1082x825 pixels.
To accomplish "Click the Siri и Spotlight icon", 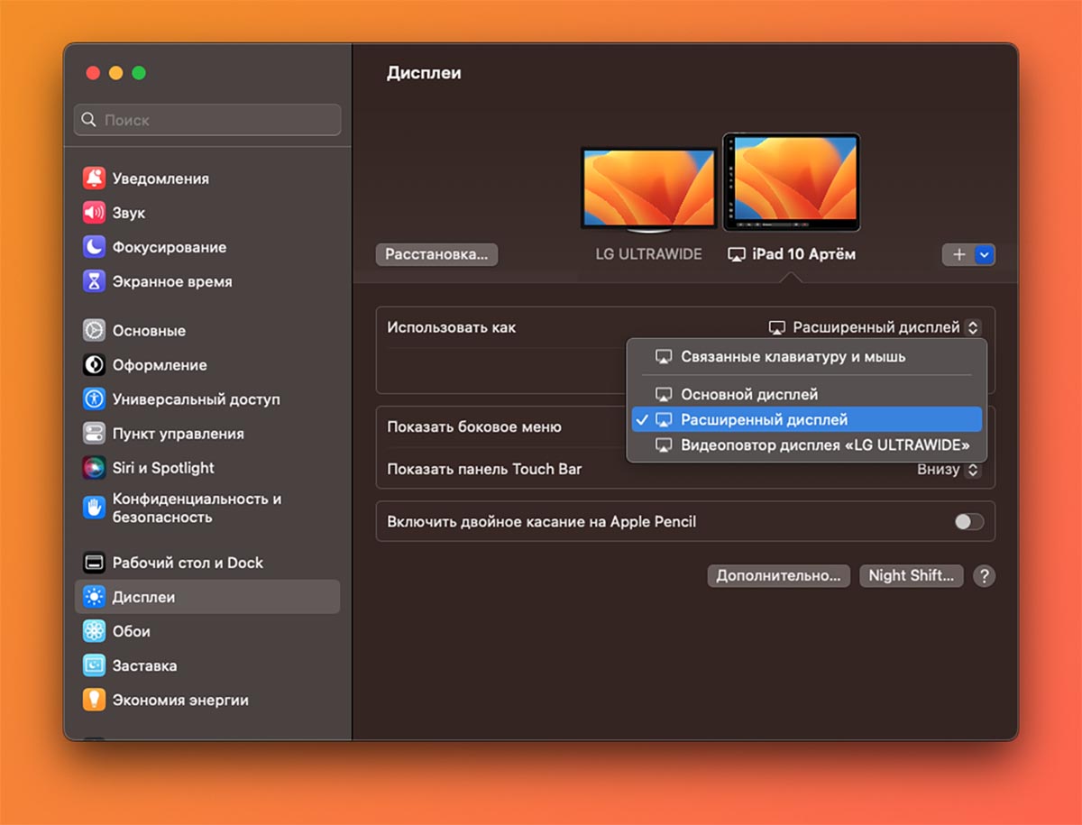I will (94, 468).
